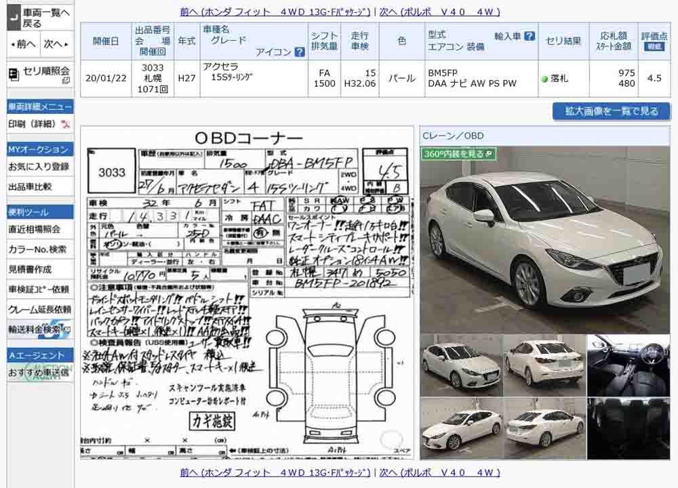Click top link to next Volvo V40 listing
This screenshot has height=488, width=678.
[x=440, y=12]
